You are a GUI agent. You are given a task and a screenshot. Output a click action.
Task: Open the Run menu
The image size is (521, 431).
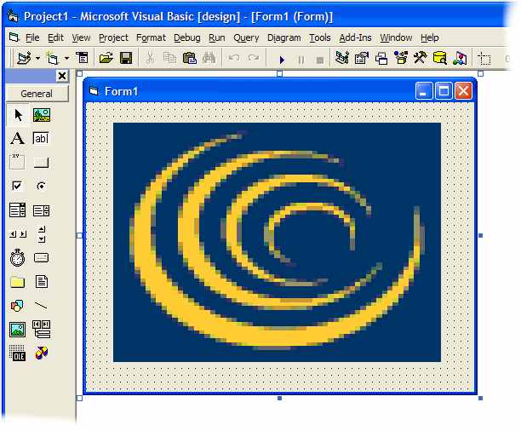(x=216, y=38)
